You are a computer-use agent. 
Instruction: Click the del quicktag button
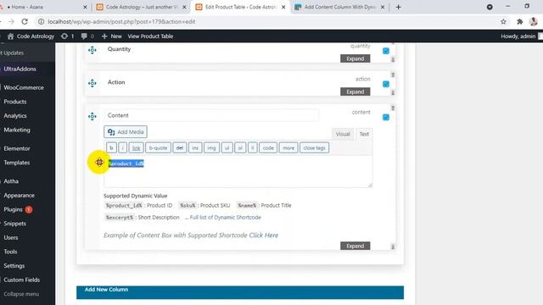(179, 147)
